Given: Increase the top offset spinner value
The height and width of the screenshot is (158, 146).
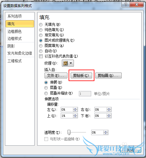Looking at the screenshot, I should pyautogui.click(x=75, y=115).
